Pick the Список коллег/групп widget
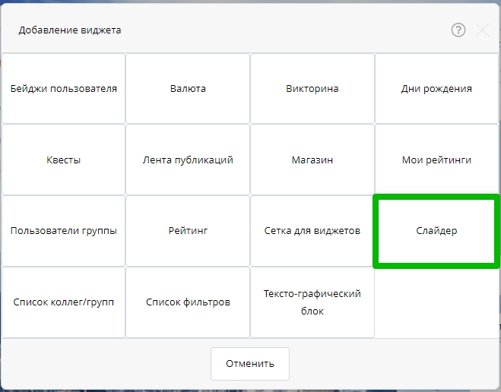This screenshot has width=501, height=392. 63,302
